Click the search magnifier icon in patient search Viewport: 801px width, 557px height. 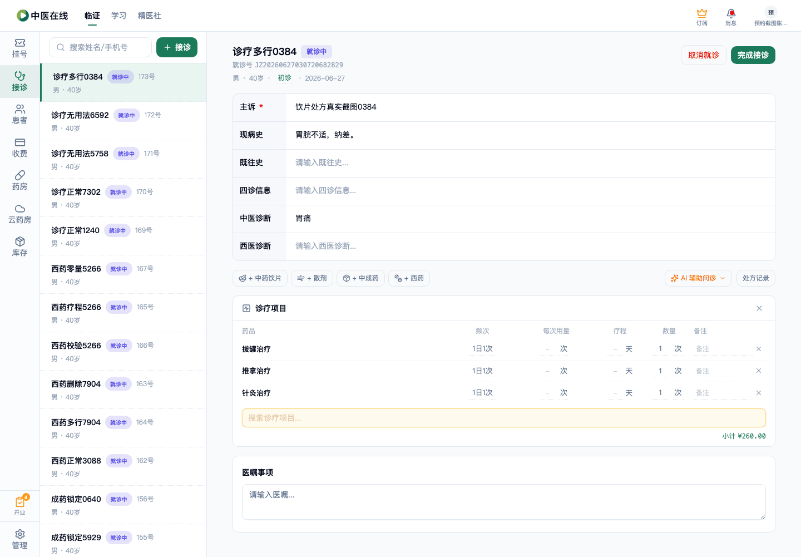coord(61,47)
